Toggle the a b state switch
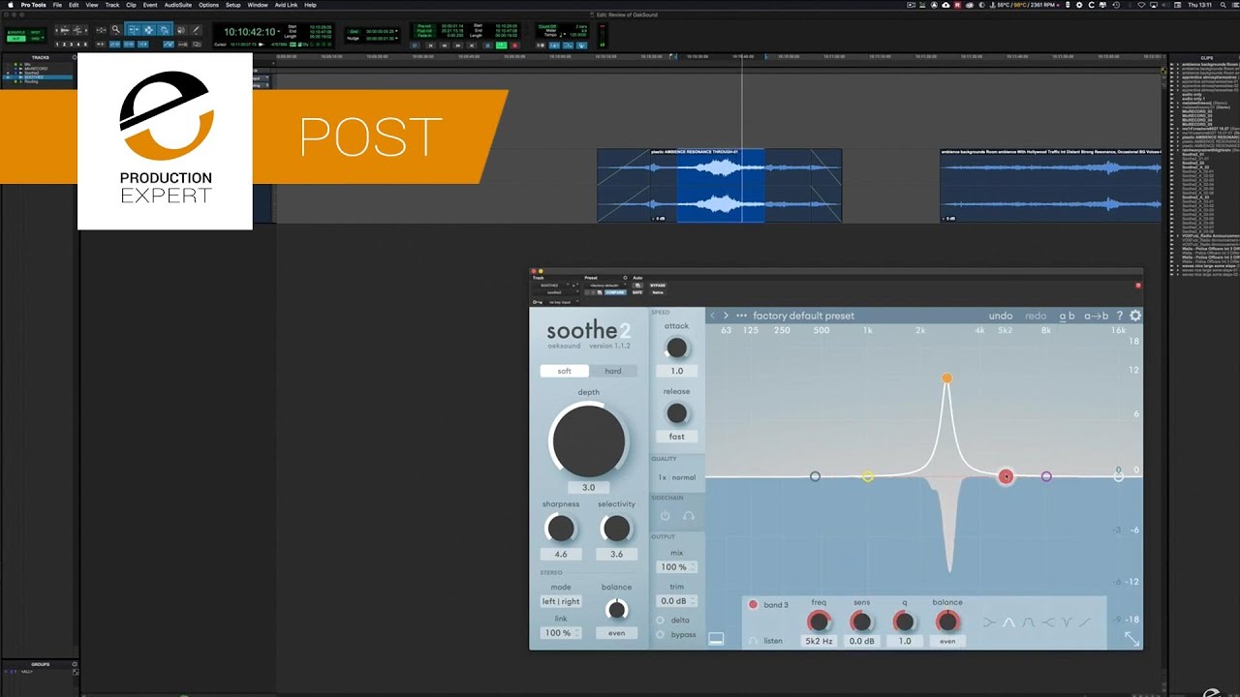 (x=1067, y=316)
